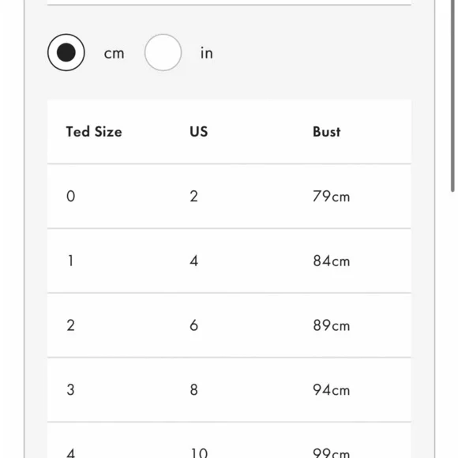458x458 pixels.
Task: Click the Bust column header
Action: [x=327, y=132]
